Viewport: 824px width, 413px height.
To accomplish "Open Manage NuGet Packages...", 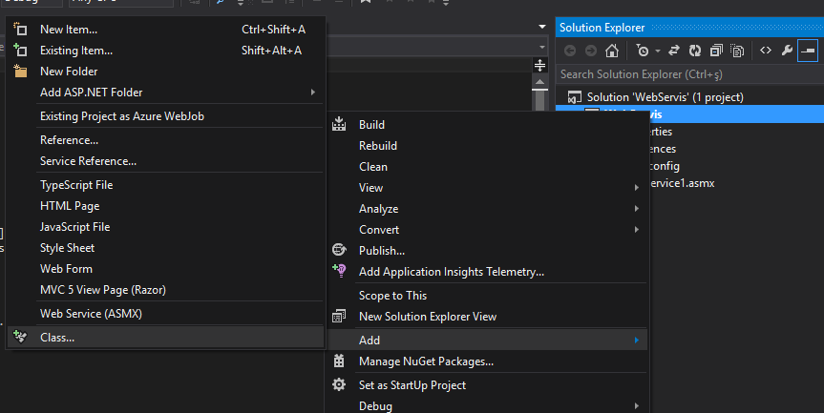I will pos(487,361).
